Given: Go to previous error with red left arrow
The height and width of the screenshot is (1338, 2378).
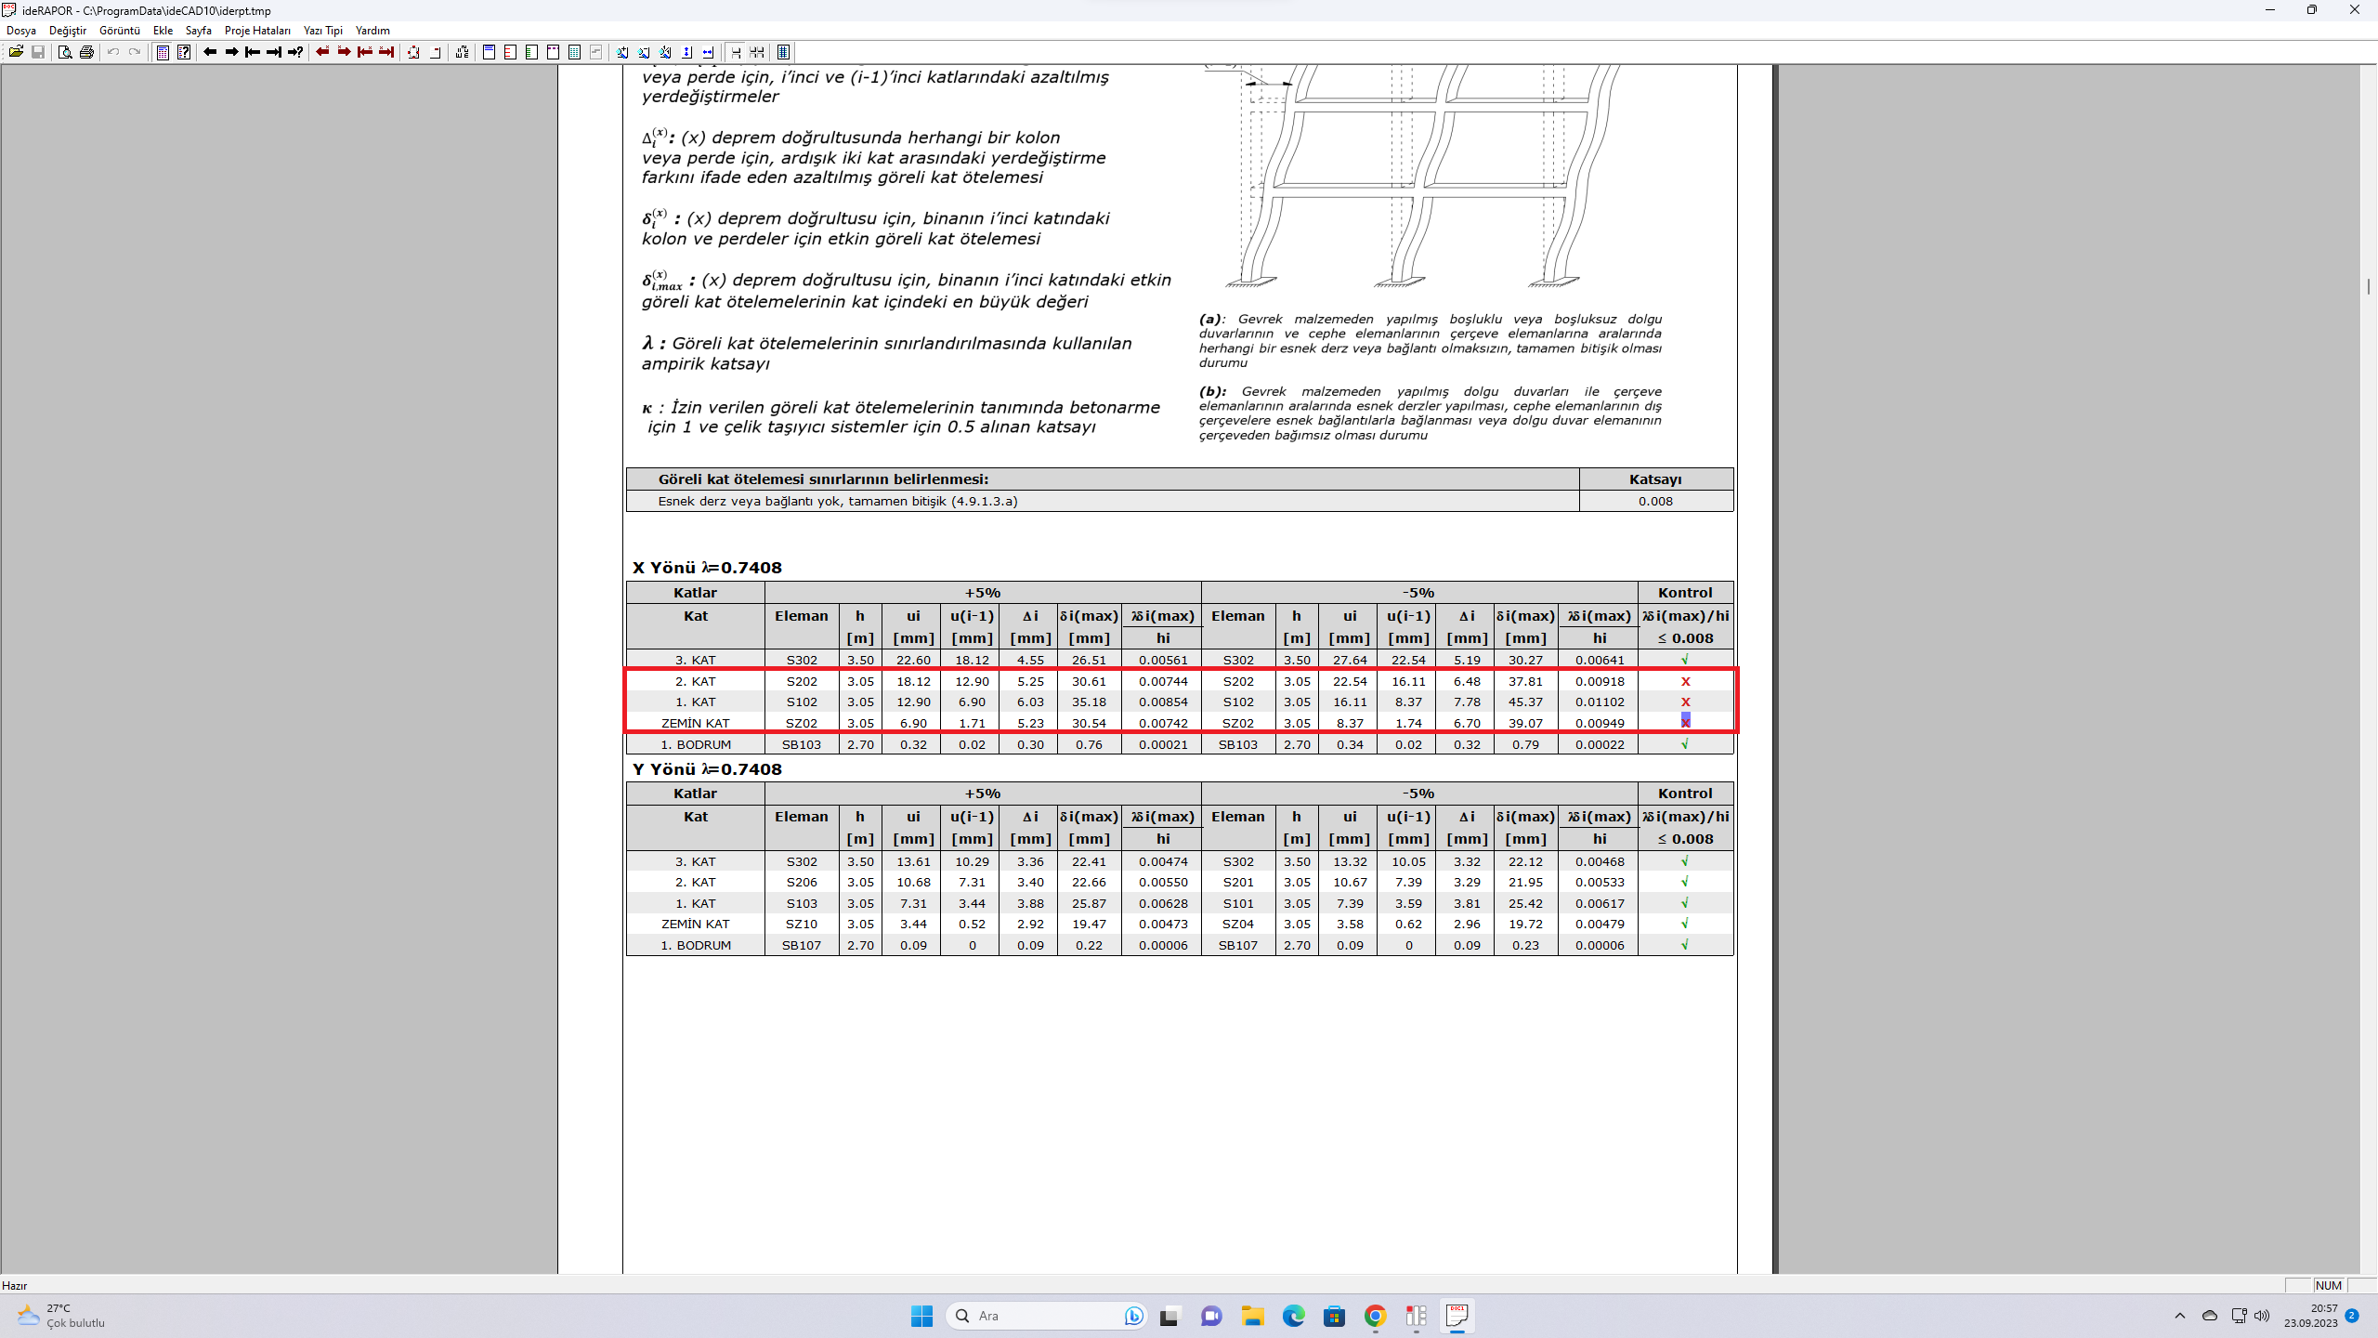Looking at the screenshot, I should point(322,52).
